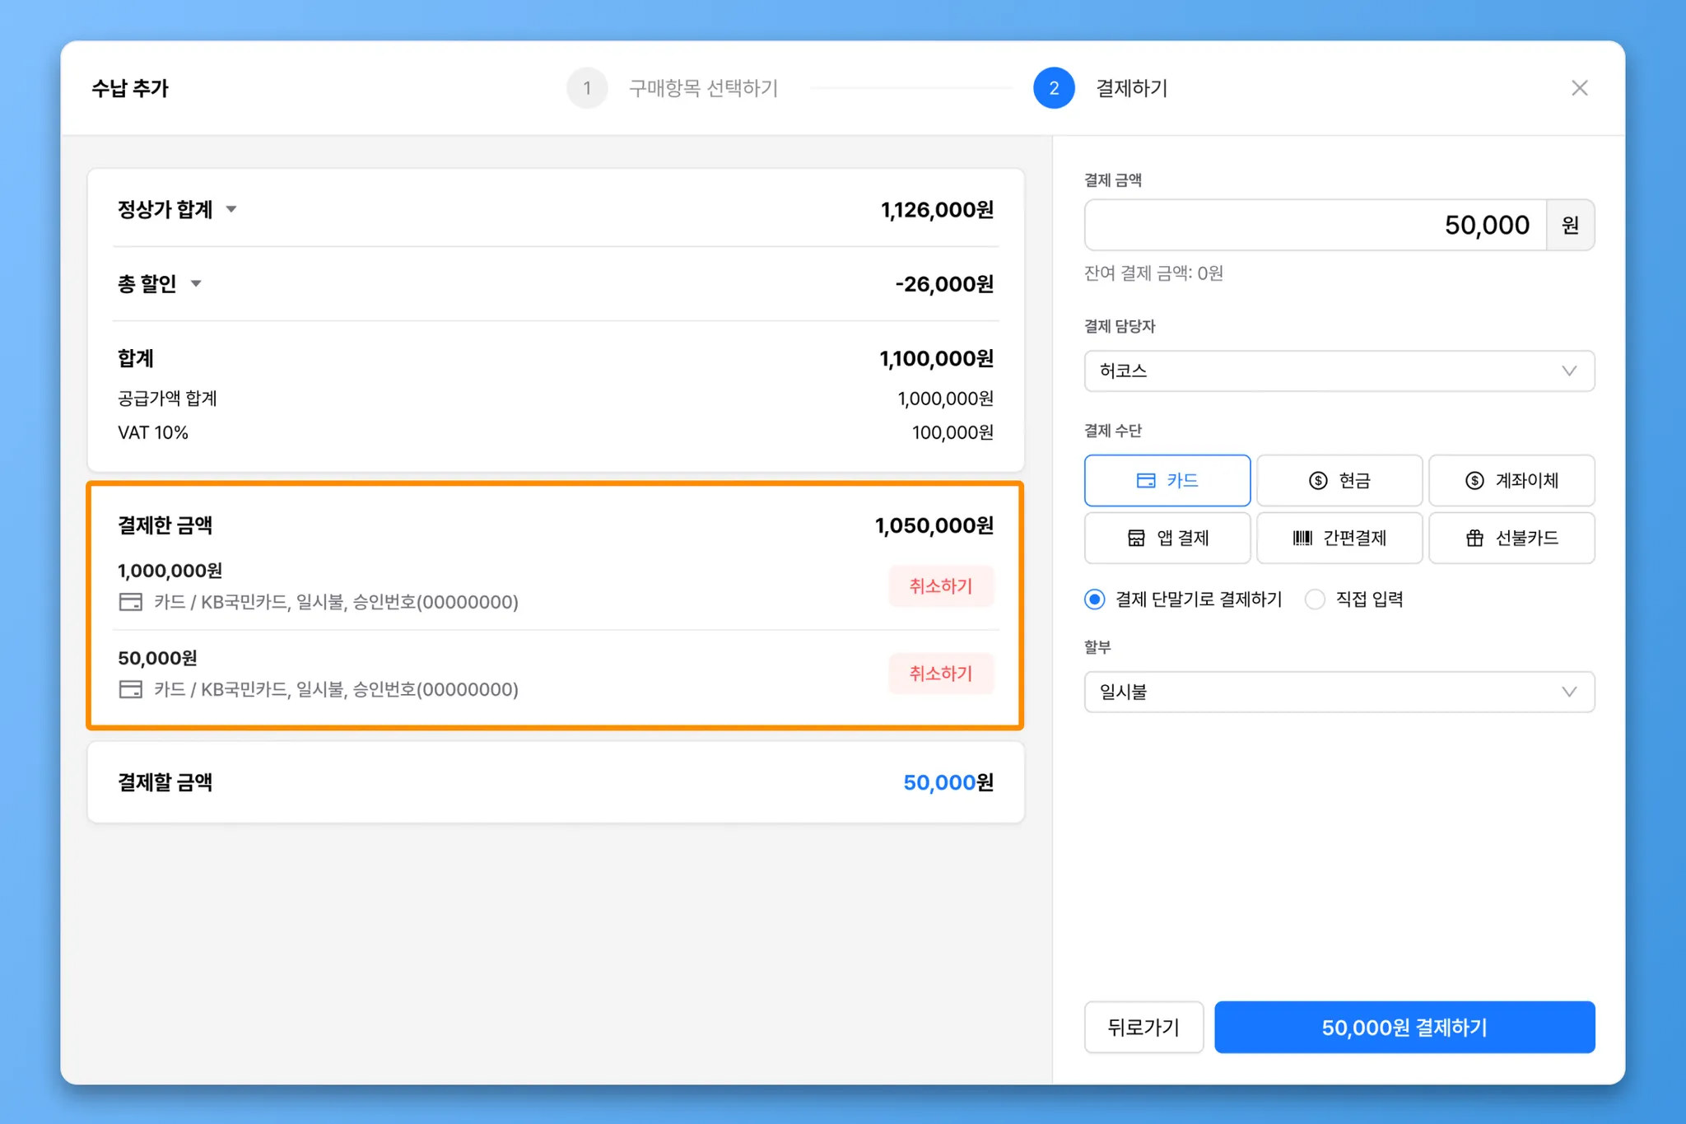Pick 앱 결제 app payment method
Viewport: 1686px width, 1124px height.
1167,538
